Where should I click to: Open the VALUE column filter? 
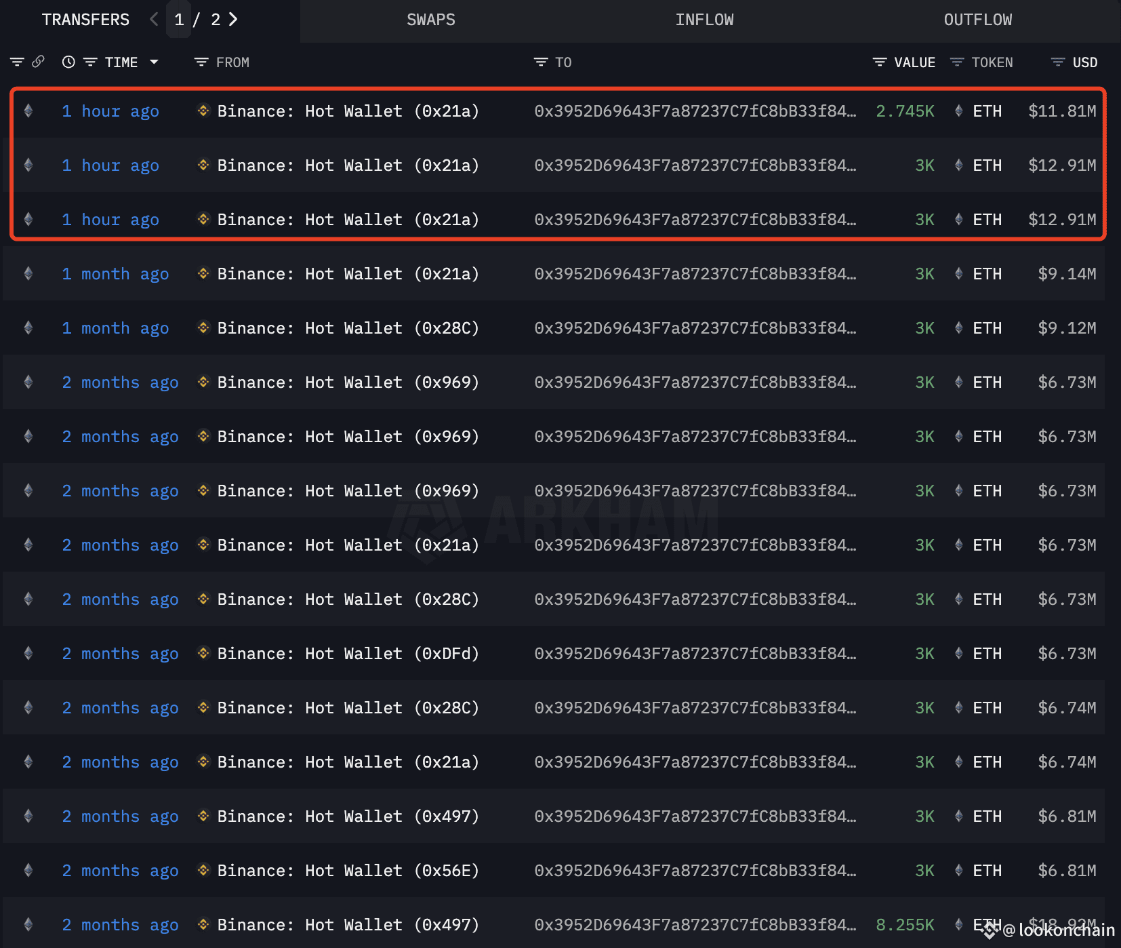880,62
